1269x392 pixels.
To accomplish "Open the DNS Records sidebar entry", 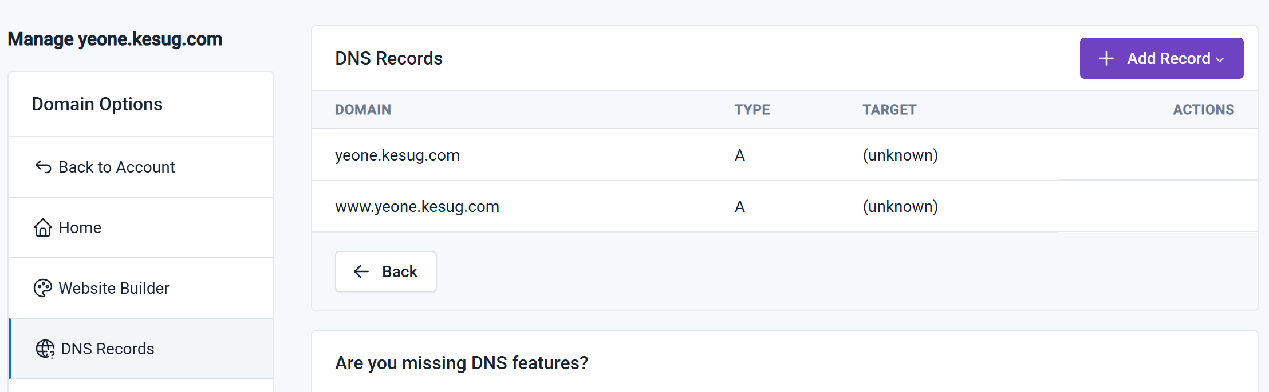I will (108, 349).
